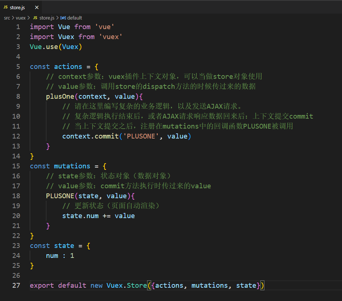
Task: Click line number 1 in gutter
Action: [18, 27]
